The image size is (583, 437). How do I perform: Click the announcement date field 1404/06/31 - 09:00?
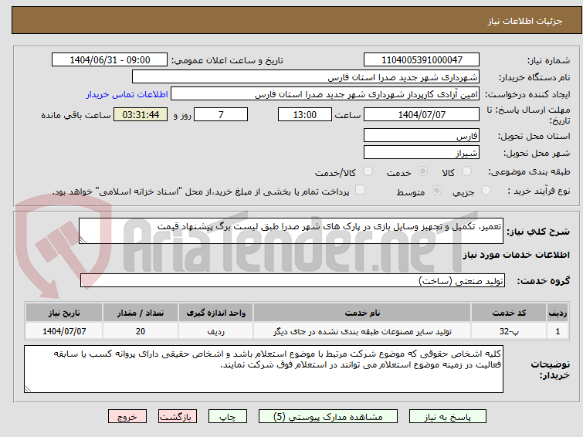[x=110, y=60]
